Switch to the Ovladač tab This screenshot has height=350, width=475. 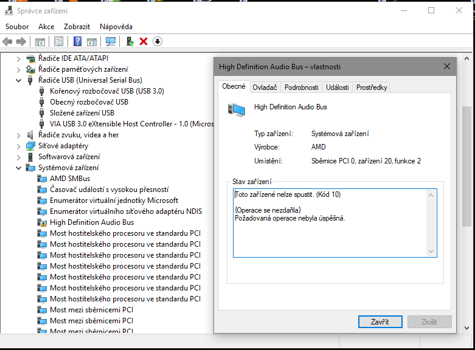265,87
